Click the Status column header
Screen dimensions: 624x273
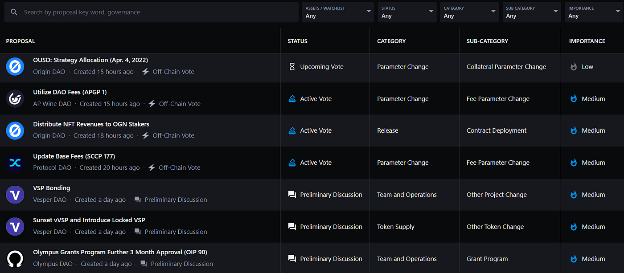point(297,41)
